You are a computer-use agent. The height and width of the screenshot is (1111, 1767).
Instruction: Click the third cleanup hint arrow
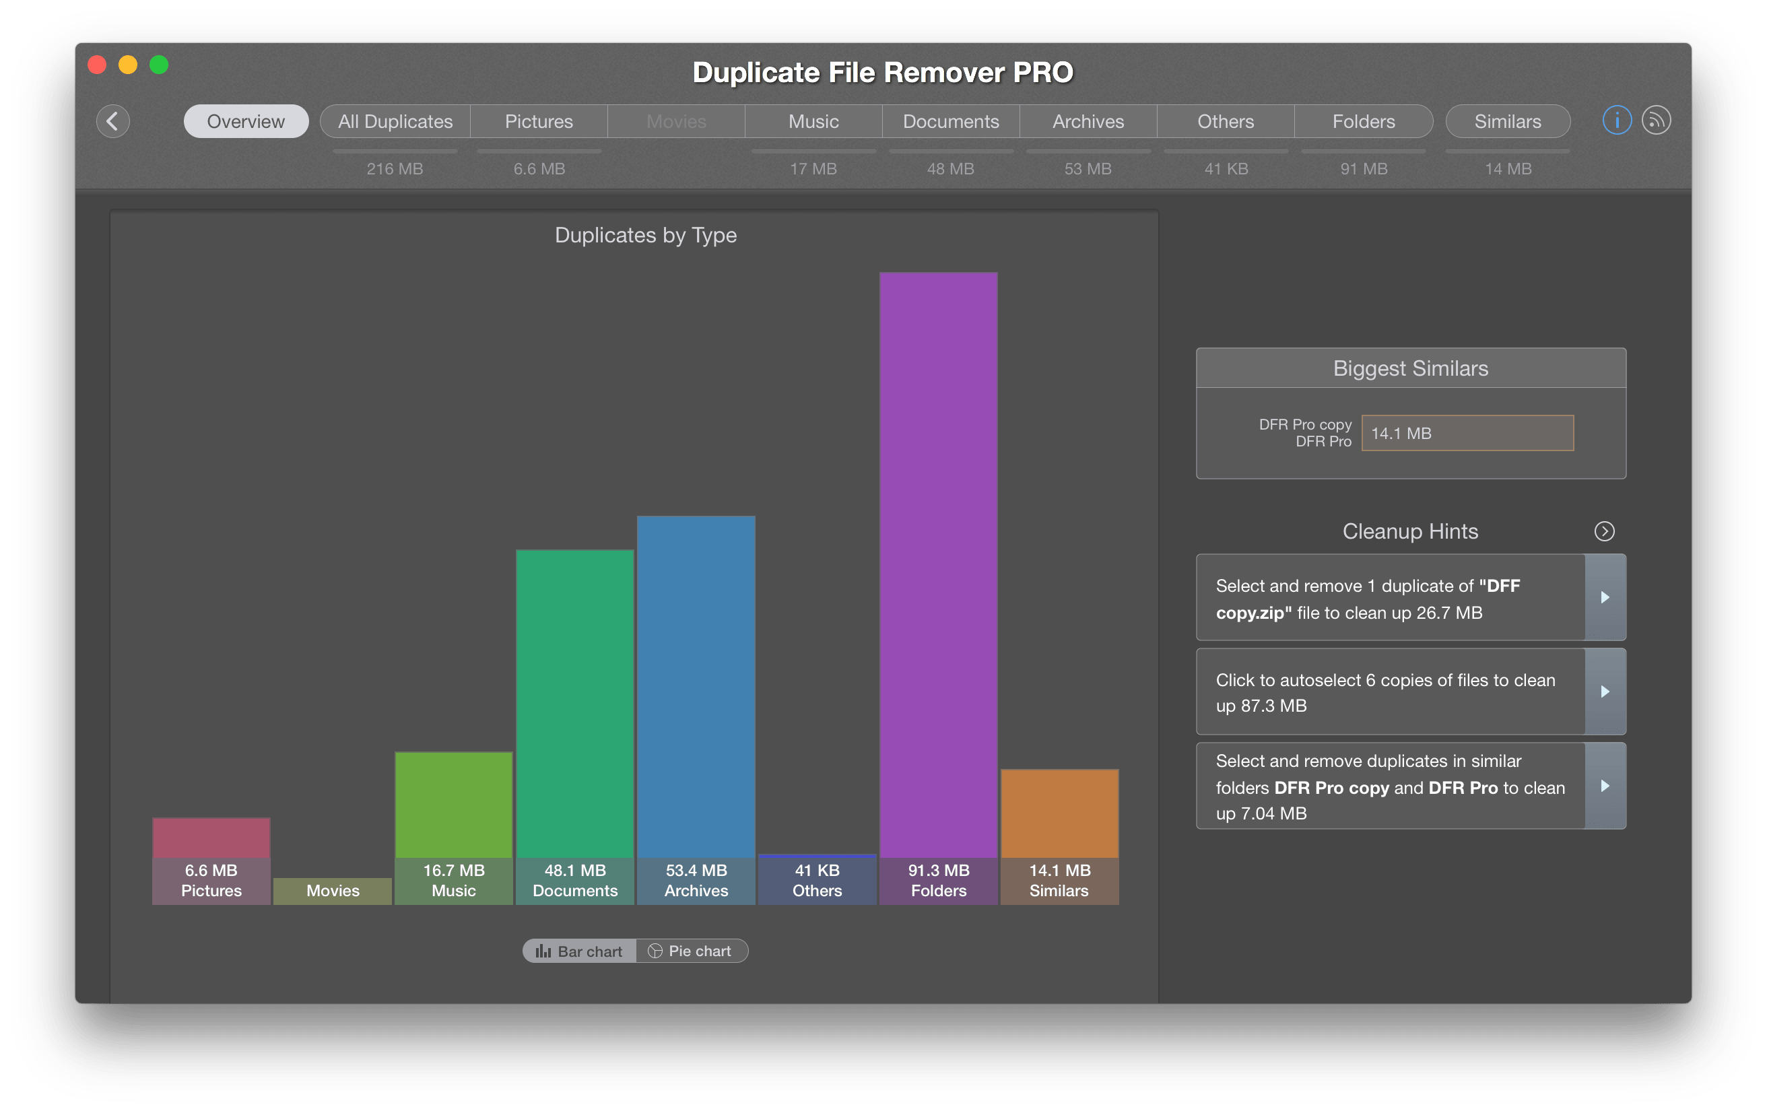(1607, 786)
